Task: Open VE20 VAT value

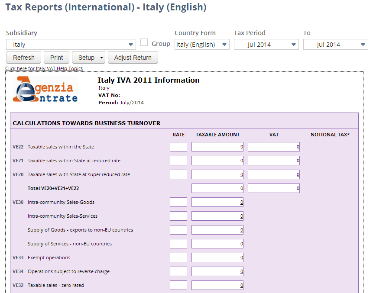Action: point(298,174)
